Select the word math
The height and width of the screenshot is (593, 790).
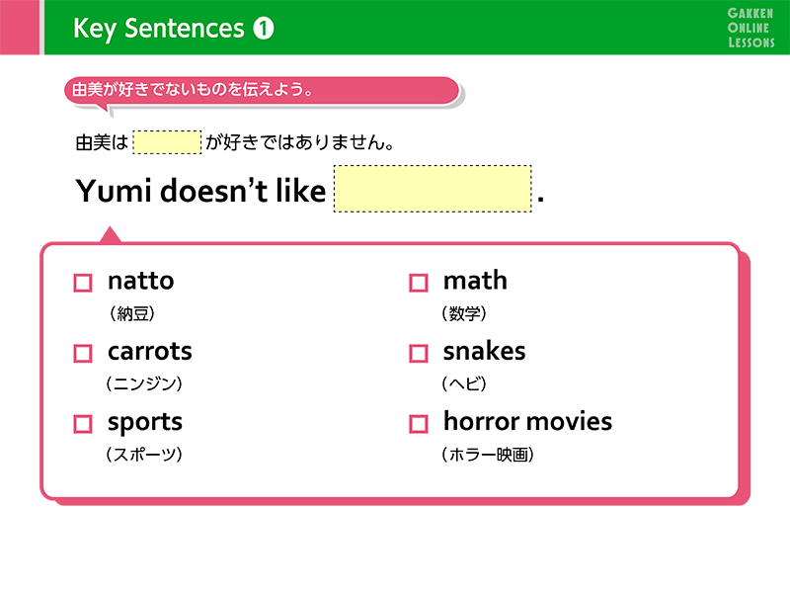click(475, 281)
